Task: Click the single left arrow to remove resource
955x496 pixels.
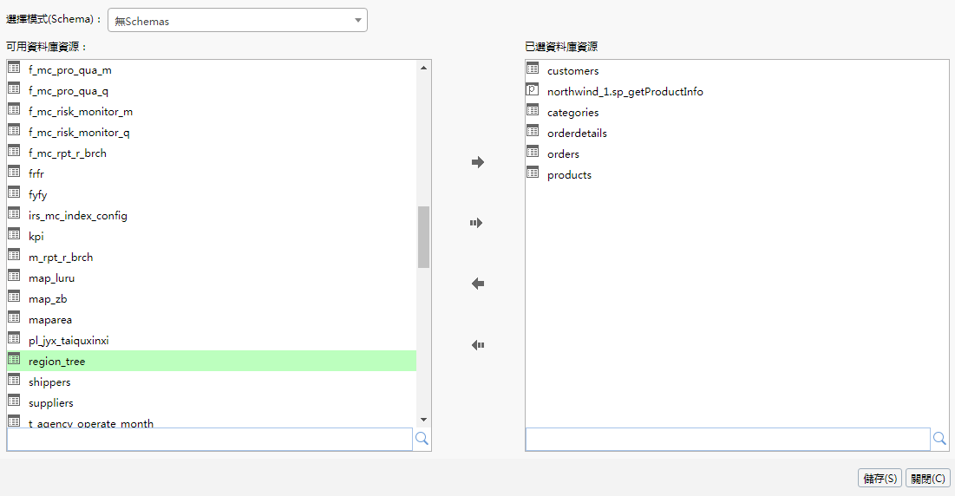Action: [477, 284]
